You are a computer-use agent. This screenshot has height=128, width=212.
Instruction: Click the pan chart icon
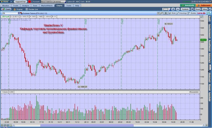[x=2, y=125]
